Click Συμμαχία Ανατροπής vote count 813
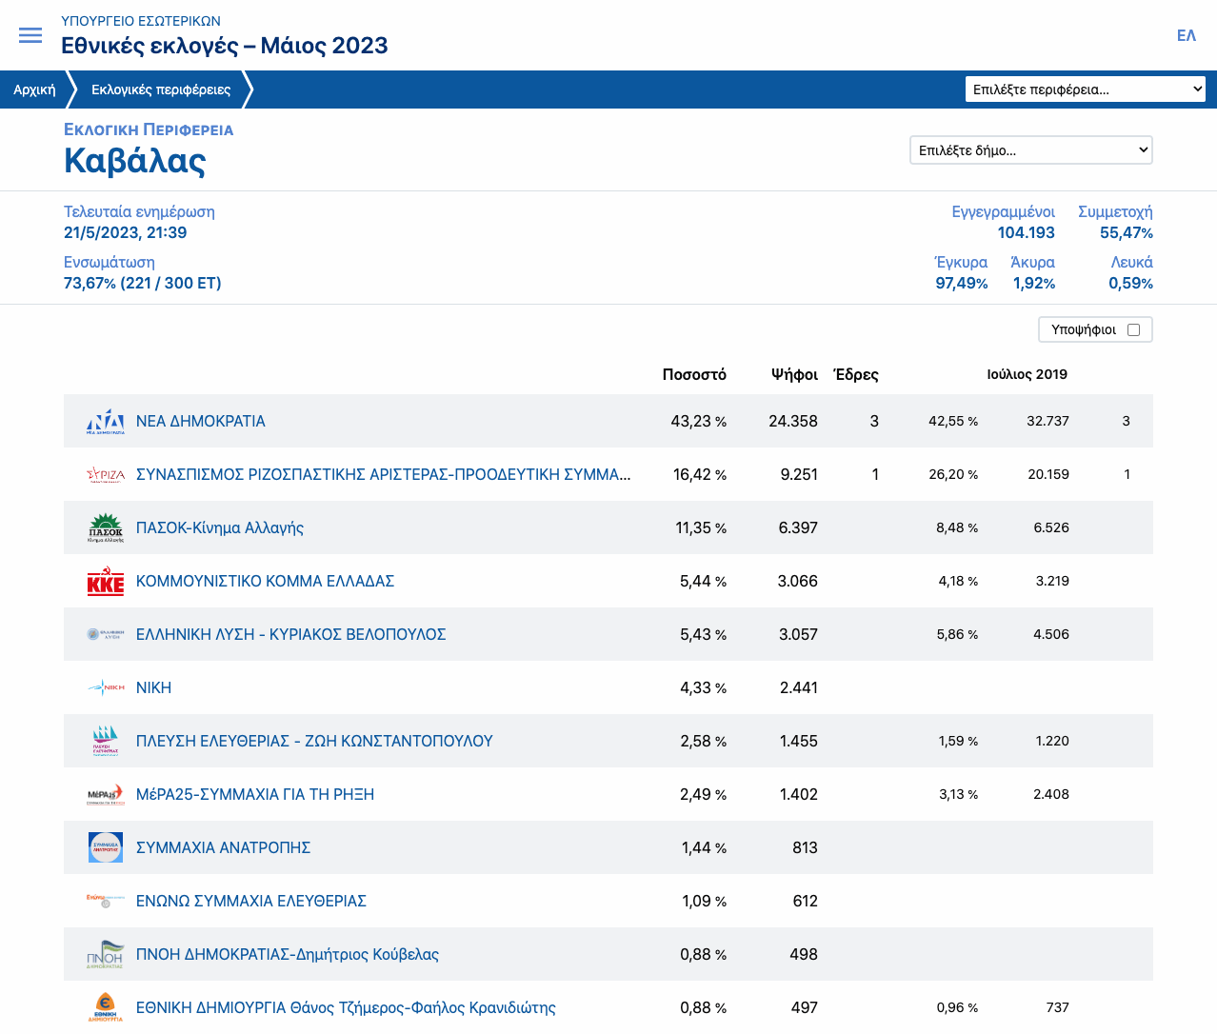The width and height of the screenshot is (1217, 1034). click(805, 847)
